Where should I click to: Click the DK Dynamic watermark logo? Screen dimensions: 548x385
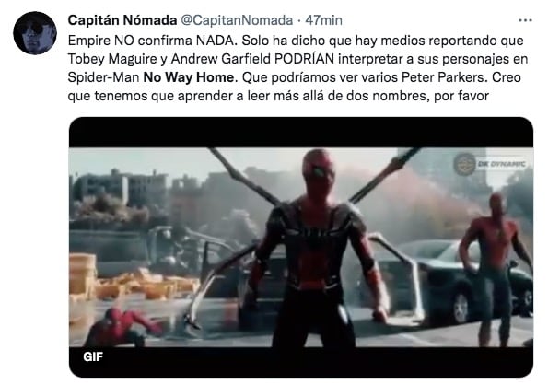(x=489, y=164)
